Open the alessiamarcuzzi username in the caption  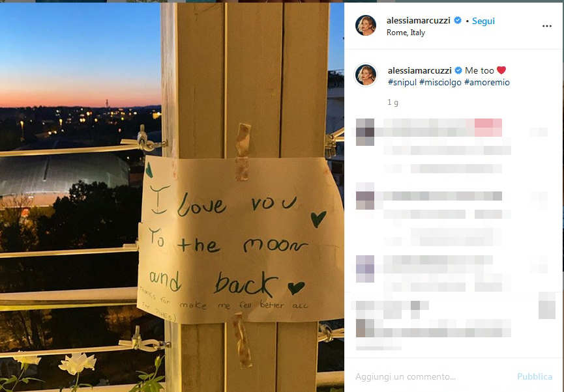(420, 70)
